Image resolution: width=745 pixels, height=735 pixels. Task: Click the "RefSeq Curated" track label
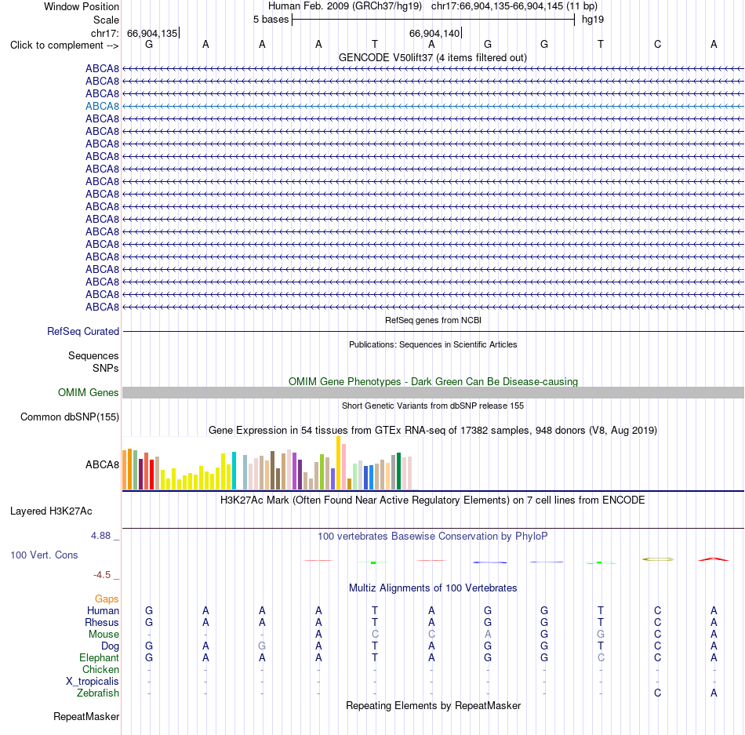point(83,332)
